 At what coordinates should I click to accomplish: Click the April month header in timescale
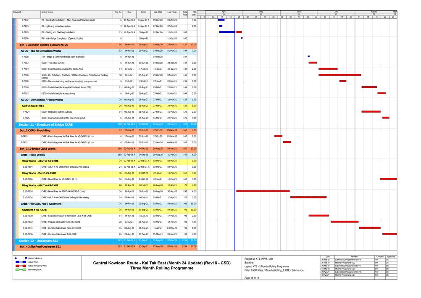[224, 12]
